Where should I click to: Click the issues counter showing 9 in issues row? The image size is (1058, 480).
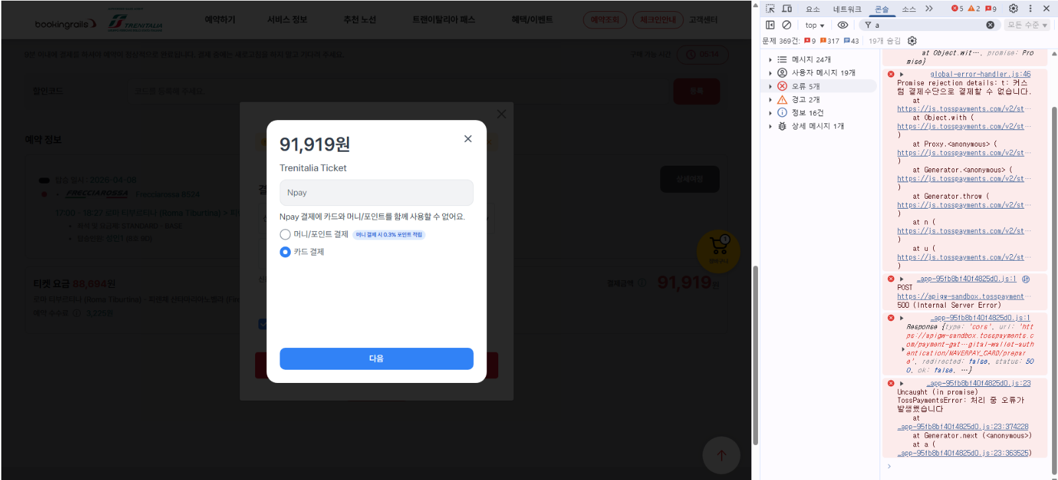(x=810, y=41)
